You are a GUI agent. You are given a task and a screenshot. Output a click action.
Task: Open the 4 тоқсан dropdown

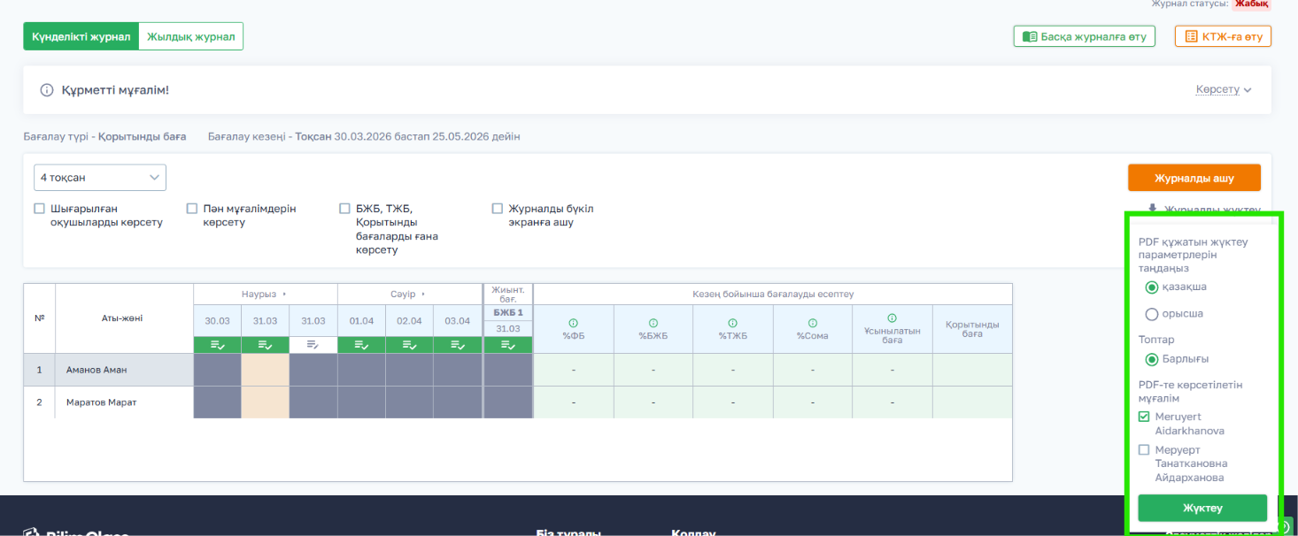[x=100, y=178]
